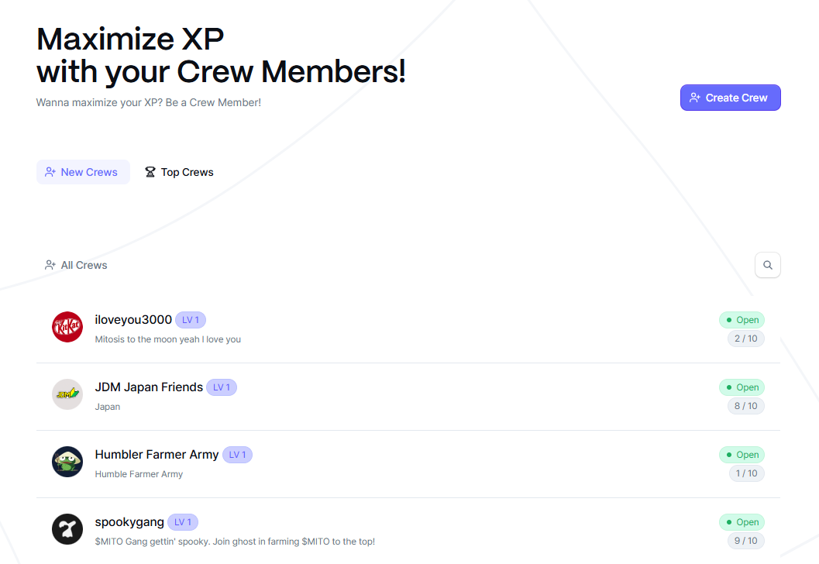
Task: Click the Open status badge for JDM Japan Friends
Action: click(742, 387)
